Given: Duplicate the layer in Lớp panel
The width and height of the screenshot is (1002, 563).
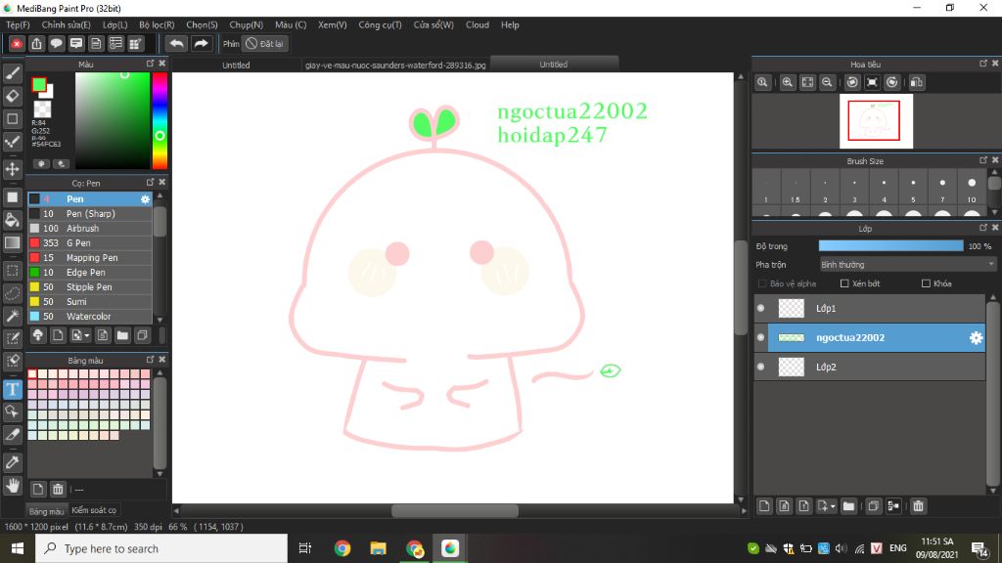Looking at the screenshot, I should click(x=873, y=506).
